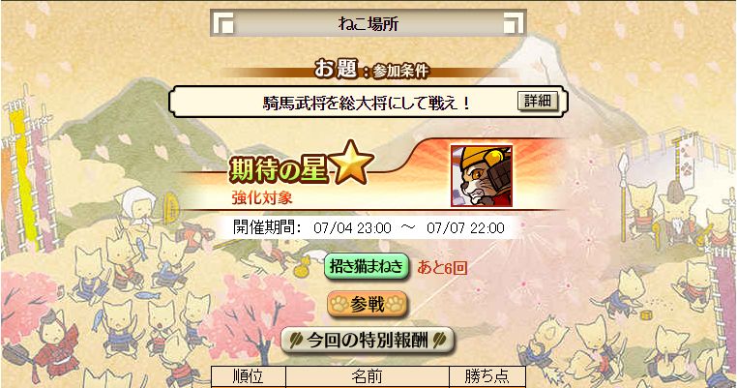Click the paw icon left of 参戦

[339, 305]
